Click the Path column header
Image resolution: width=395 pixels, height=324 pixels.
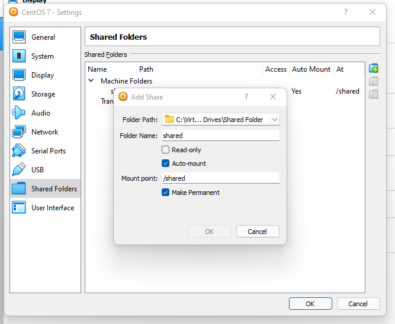point(146,69)
